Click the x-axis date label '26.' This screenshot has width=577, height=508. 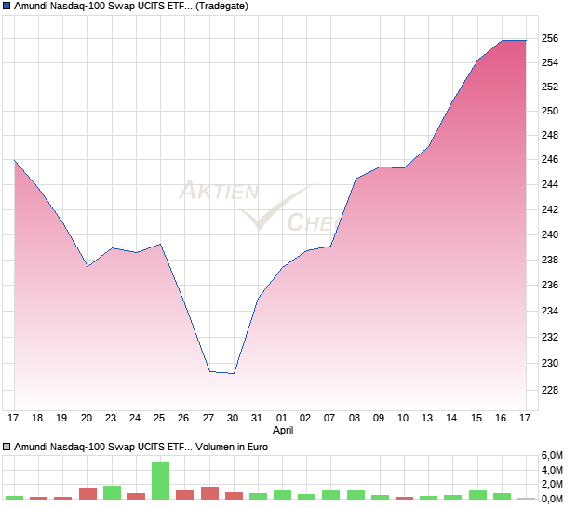tap(184, 419)
